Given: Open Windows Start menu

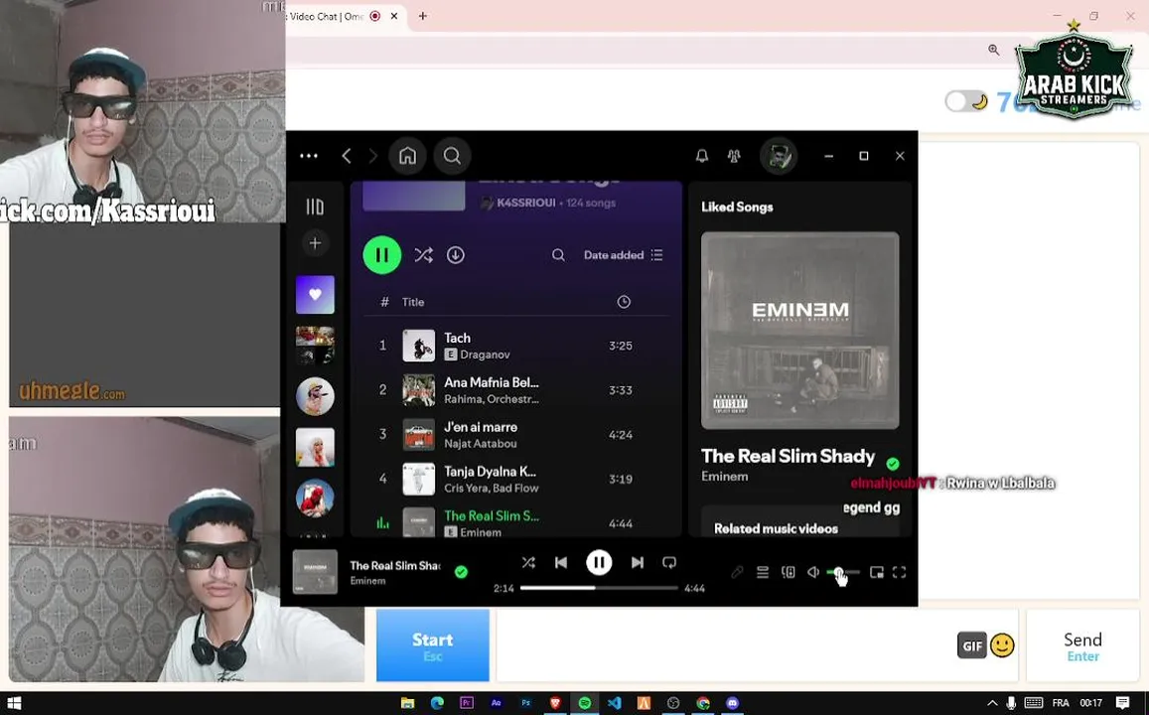Looking at the screenshot, I should [15, 703].
